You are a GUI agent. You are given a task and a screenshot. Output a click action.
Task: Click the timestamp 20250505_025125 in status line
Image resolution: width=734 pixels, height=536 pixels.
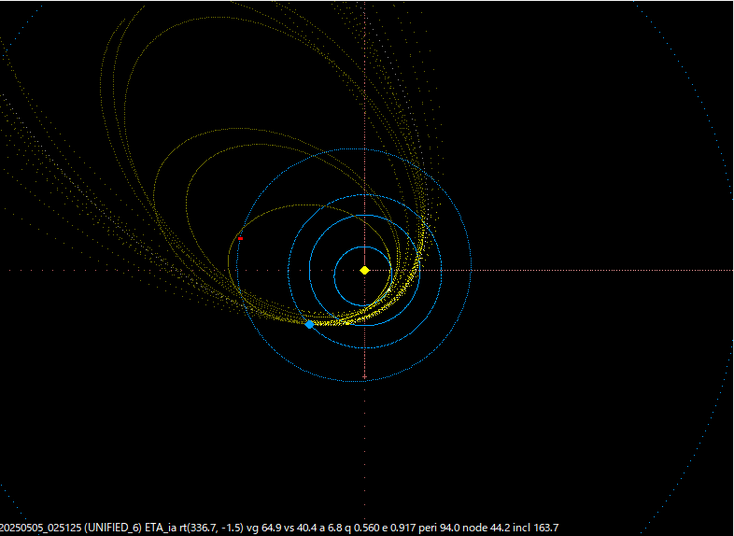click(x=41, y=528)
